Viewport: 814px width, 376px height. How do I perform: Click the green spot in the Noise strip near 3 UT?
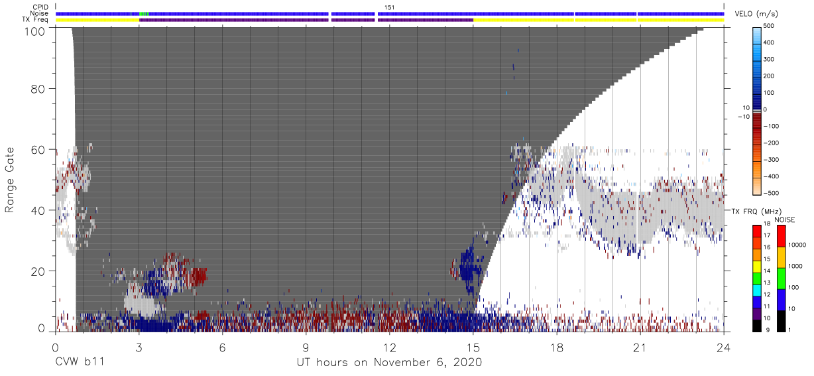coord(143,13)
